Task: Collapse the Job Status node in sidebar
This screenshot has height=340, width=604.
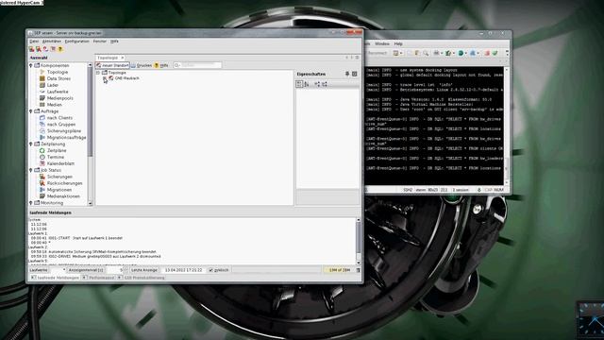Action: (x=31, y=170)
